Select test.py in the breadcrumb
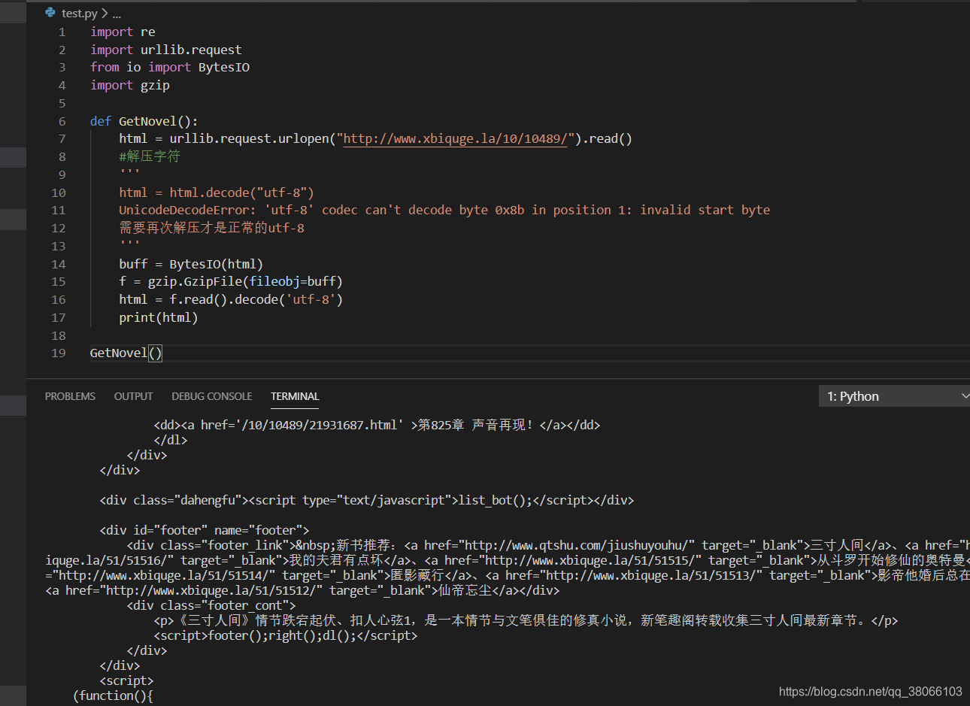970x706 pixels. 80,14
